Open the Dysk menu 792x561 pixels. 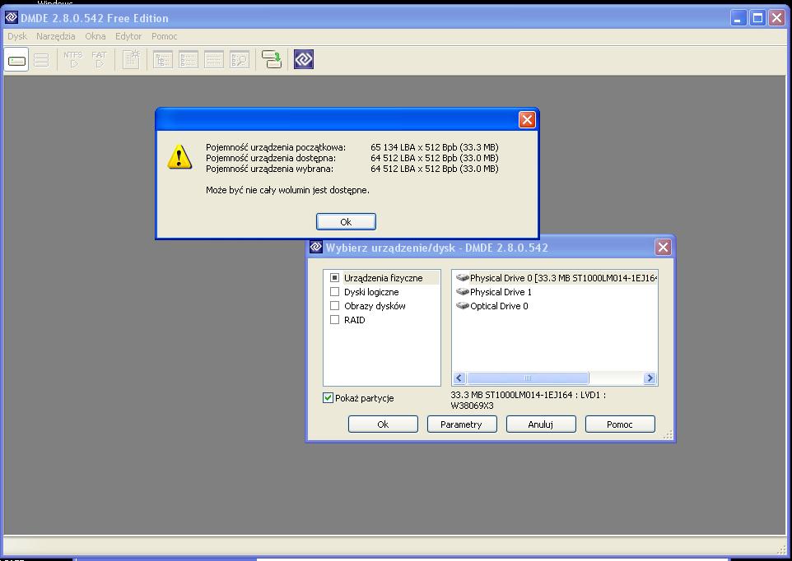pos(17,36)
